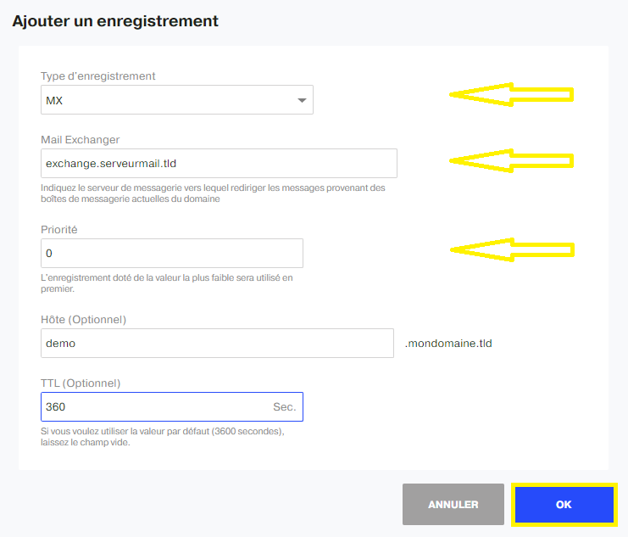Click the yellow arrow beside Priorité
This screenshot has height=537, width=628.
[512, 250]
